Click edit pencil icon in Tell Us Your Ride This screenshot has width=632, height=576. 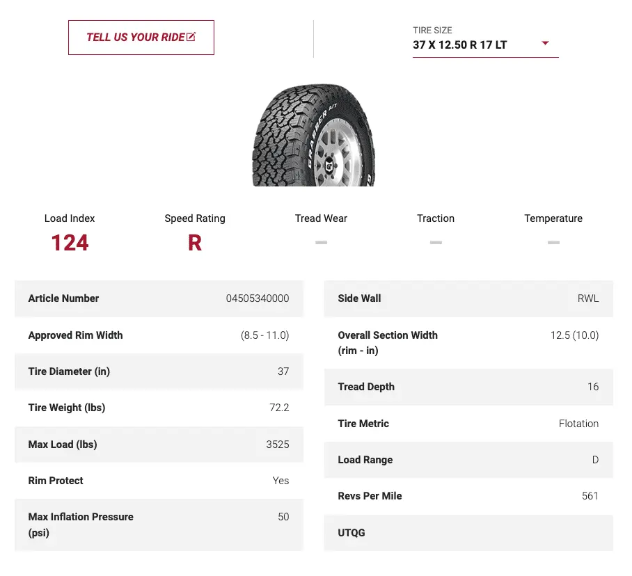tap(191, 37)
